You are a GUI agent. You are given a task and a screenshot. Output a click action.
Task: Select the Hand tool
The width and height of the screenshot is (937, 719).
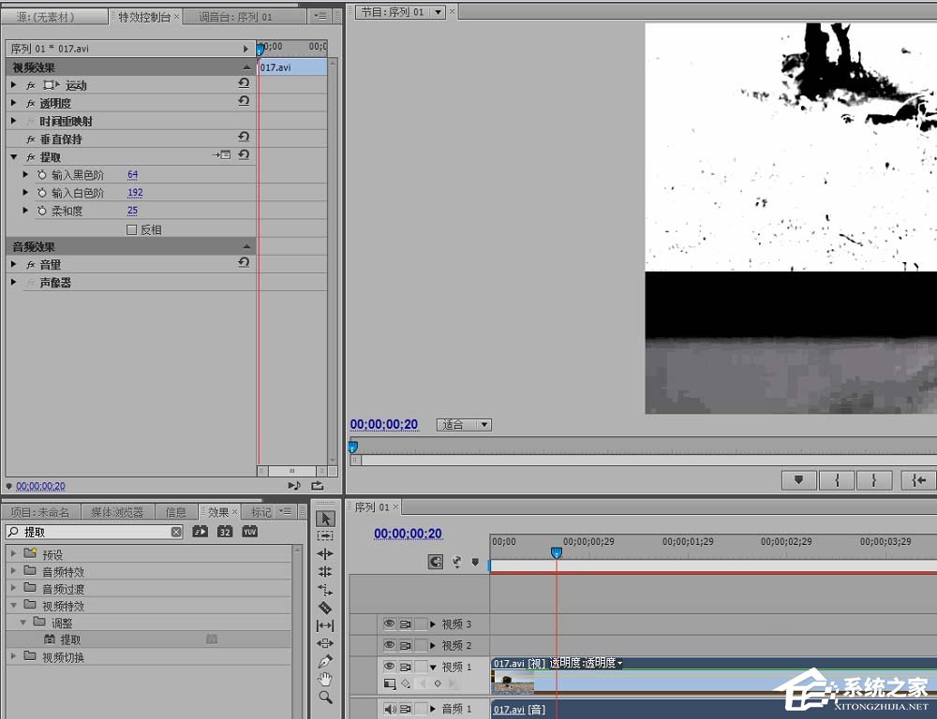coord(325,679)
